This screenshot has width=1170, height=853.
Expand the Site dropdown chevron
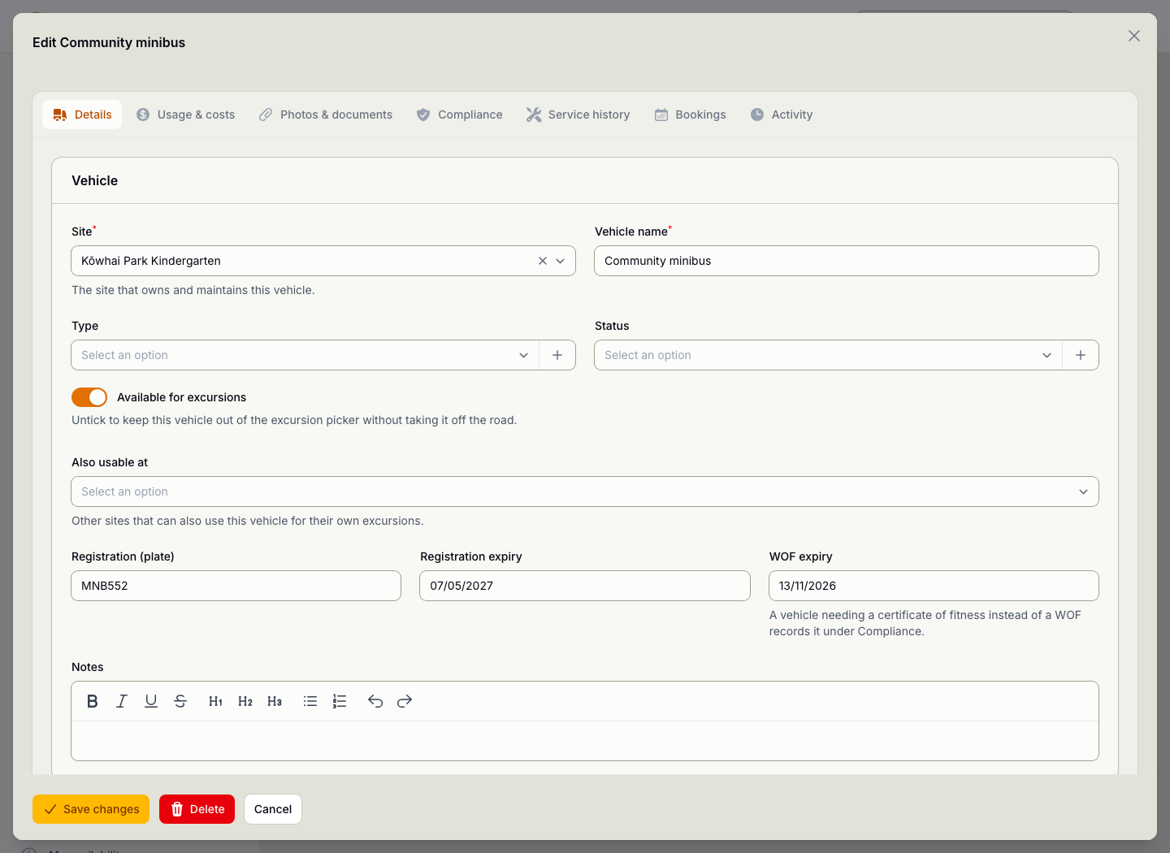[561, 261]
